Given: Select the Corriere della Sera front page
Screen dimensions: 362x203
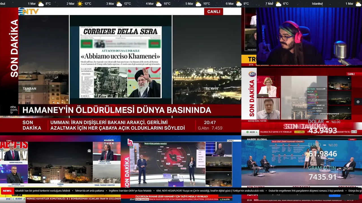Looking at the screenshot, I should [120, 62].
